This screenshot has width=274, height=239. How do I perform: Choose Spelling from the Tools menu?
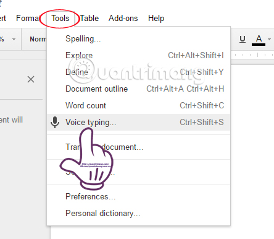click(x=138, y=38)
